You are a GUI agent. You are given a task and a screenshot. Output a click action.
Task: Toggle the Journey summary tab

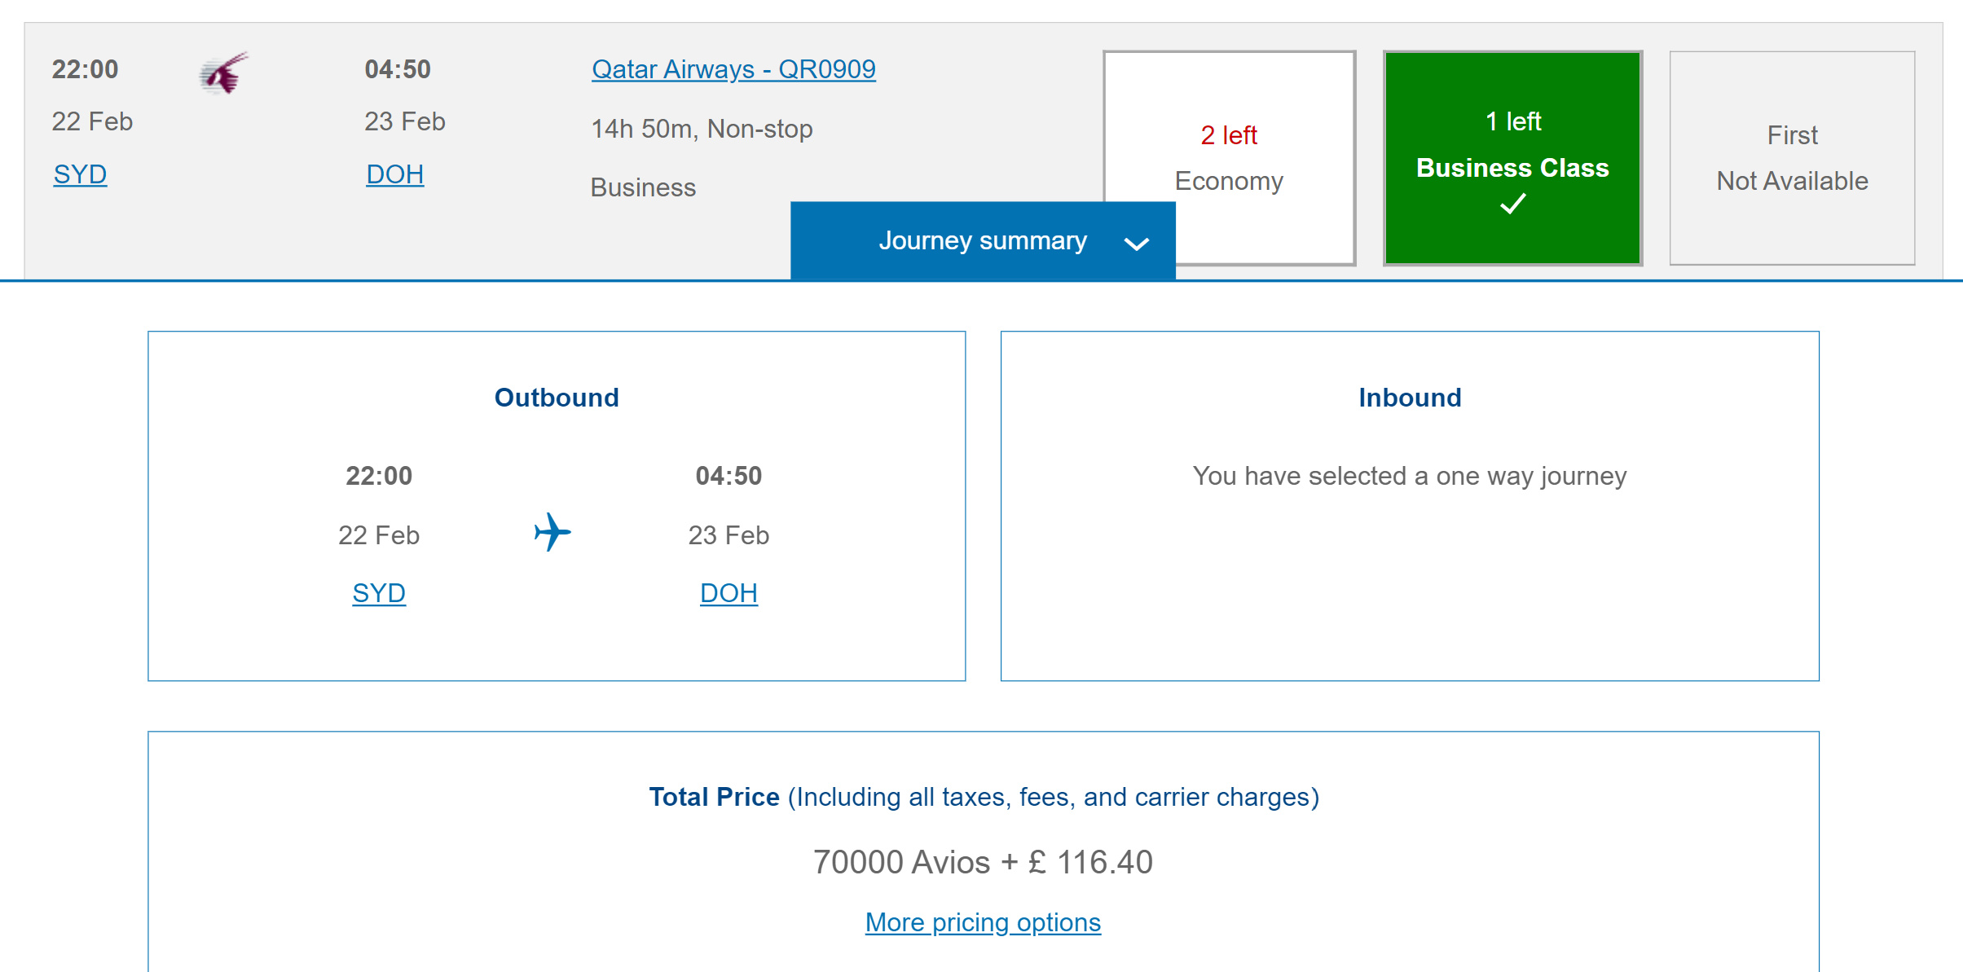point(983,241)
